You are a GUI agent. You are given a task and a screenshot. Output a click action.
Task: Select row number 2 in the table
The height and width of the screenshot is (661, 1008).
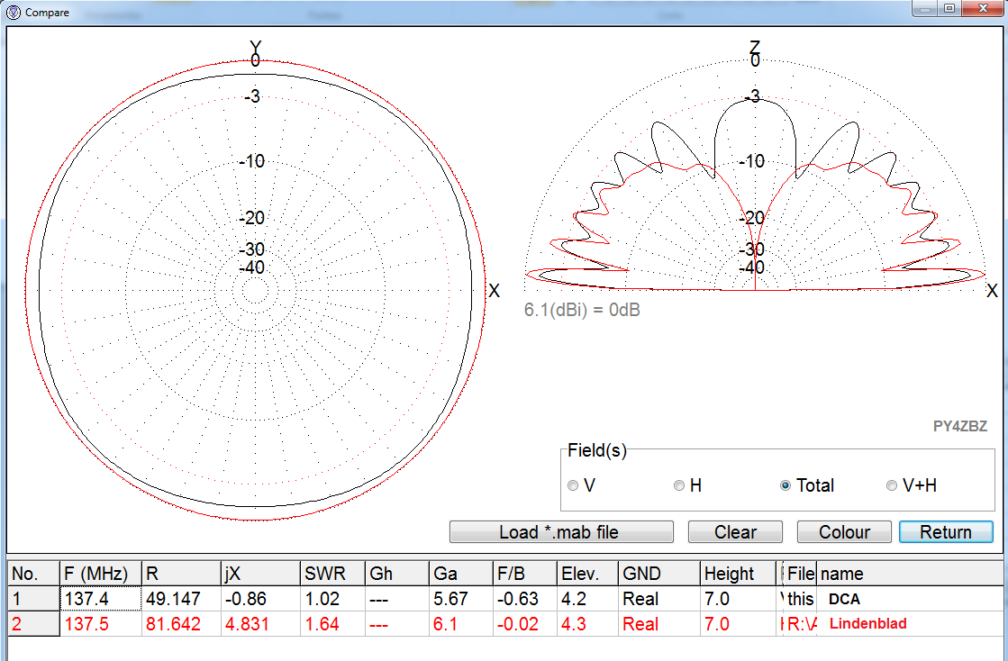coord(32,624)
